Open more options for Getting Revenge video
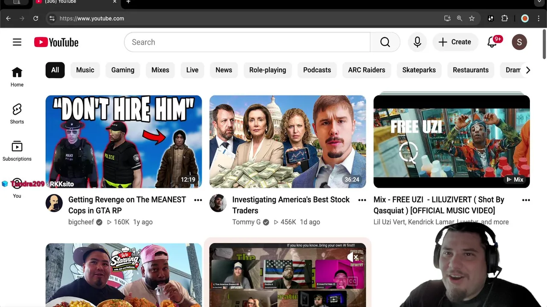Screen dimensions: 547x307 click(198, 200)
